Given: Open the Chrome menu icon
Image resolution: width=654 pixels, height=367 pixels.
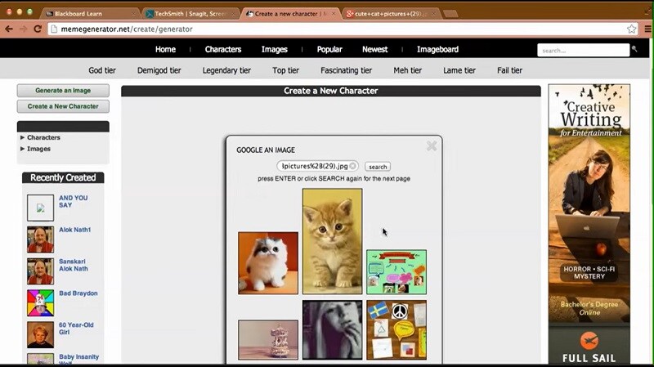Looking at the screenshot, I should pyautogui.click(x=647, y=29).
